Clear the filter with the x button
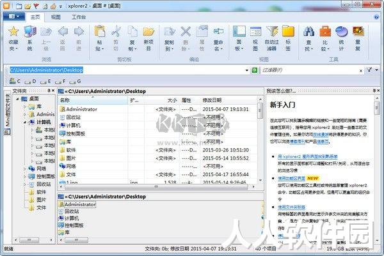 [361, 71]
